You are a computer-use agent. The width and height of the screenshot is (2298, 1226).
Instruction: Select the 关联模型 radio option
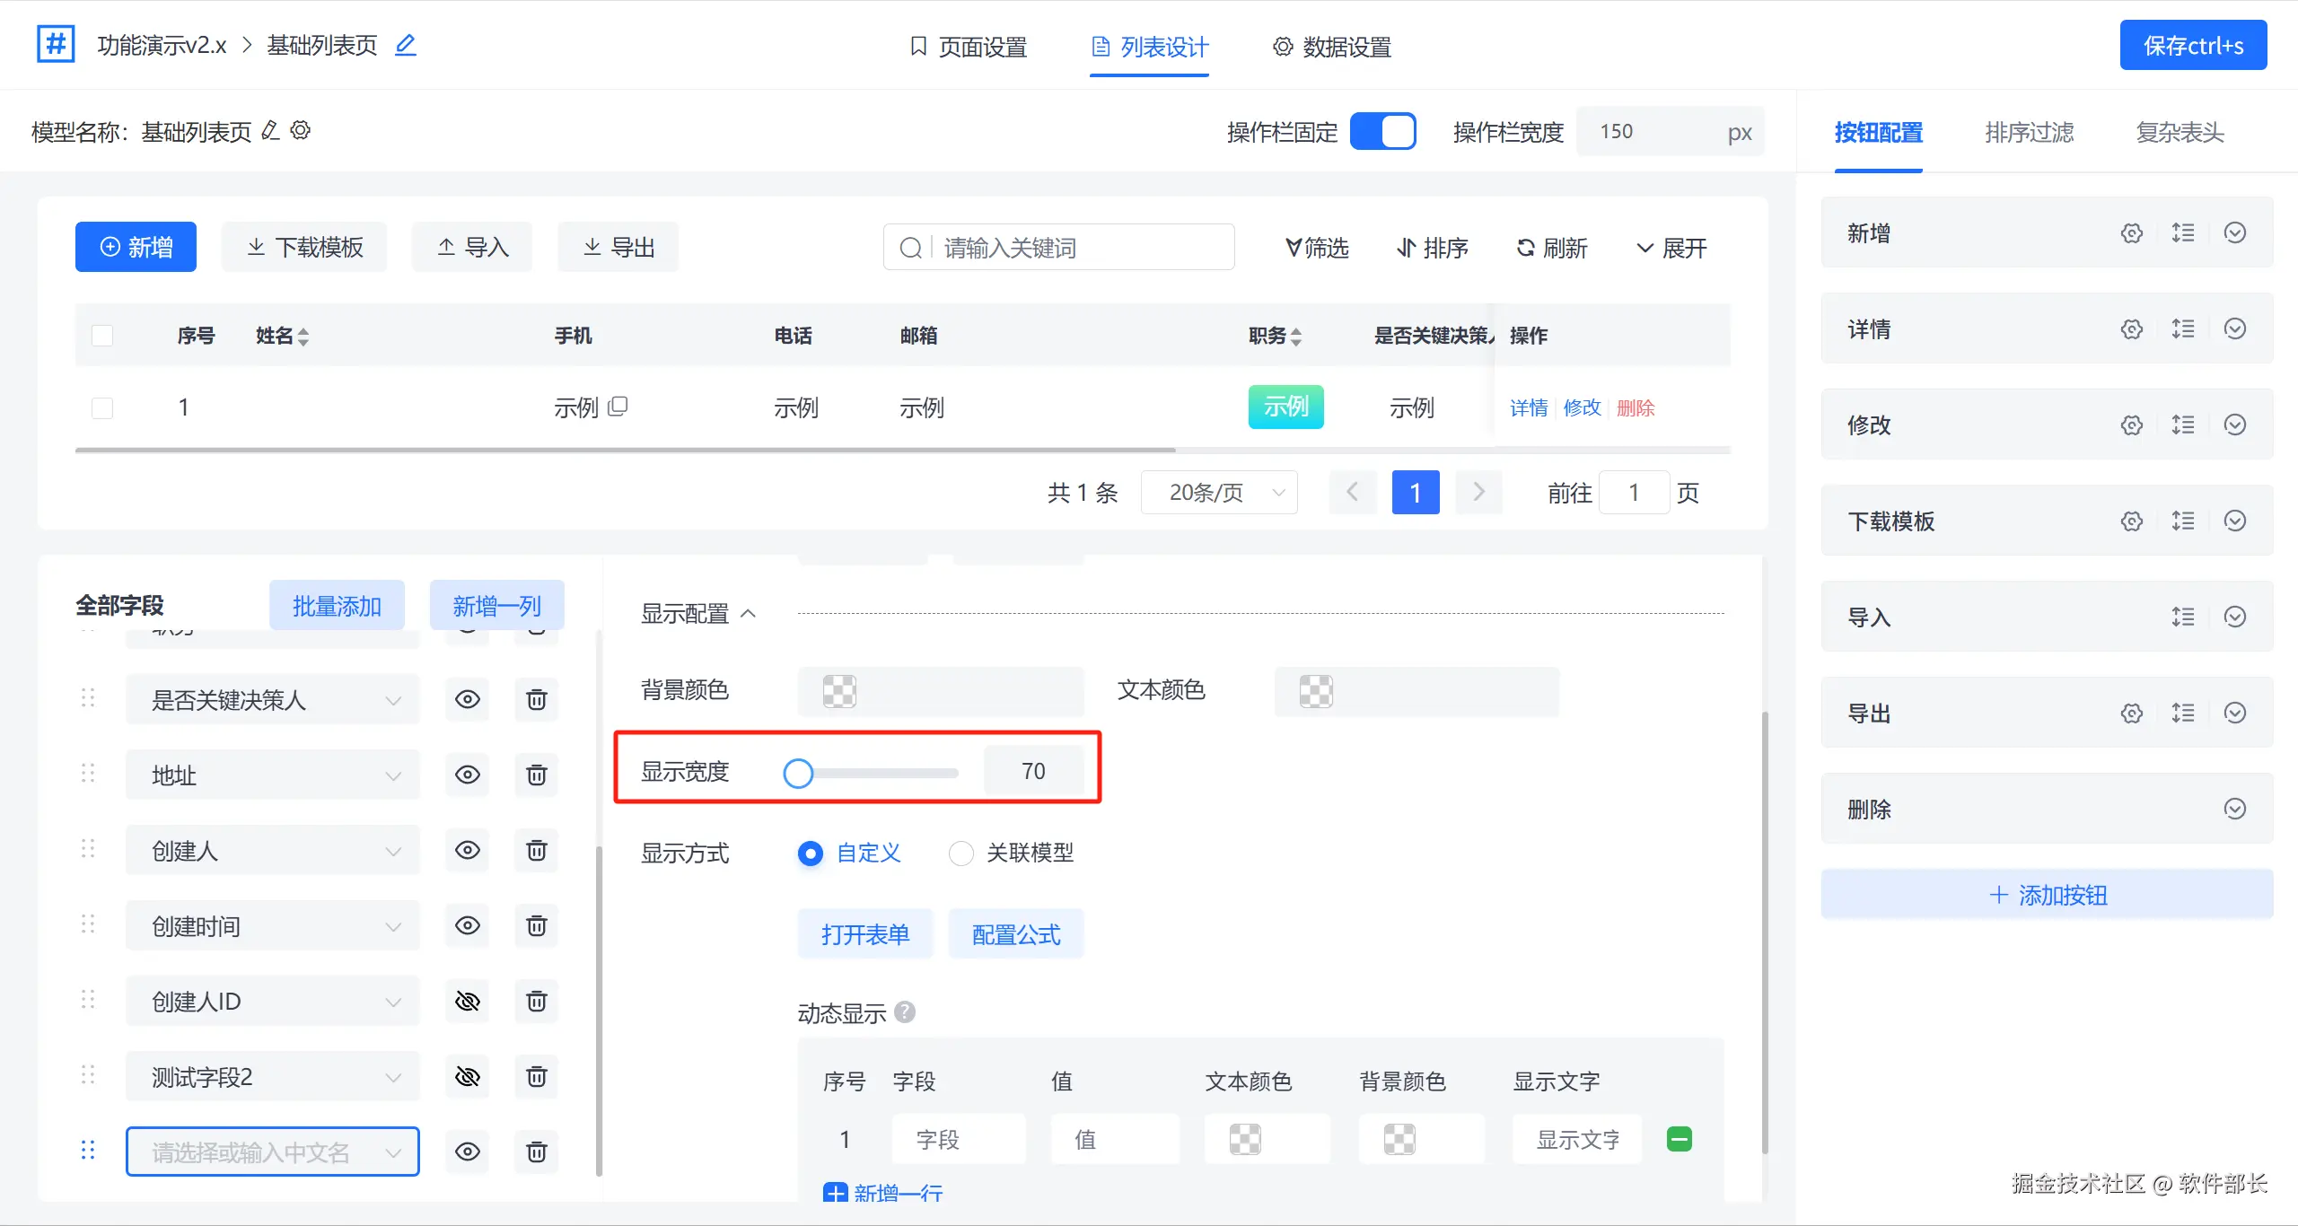pos(961,853)
